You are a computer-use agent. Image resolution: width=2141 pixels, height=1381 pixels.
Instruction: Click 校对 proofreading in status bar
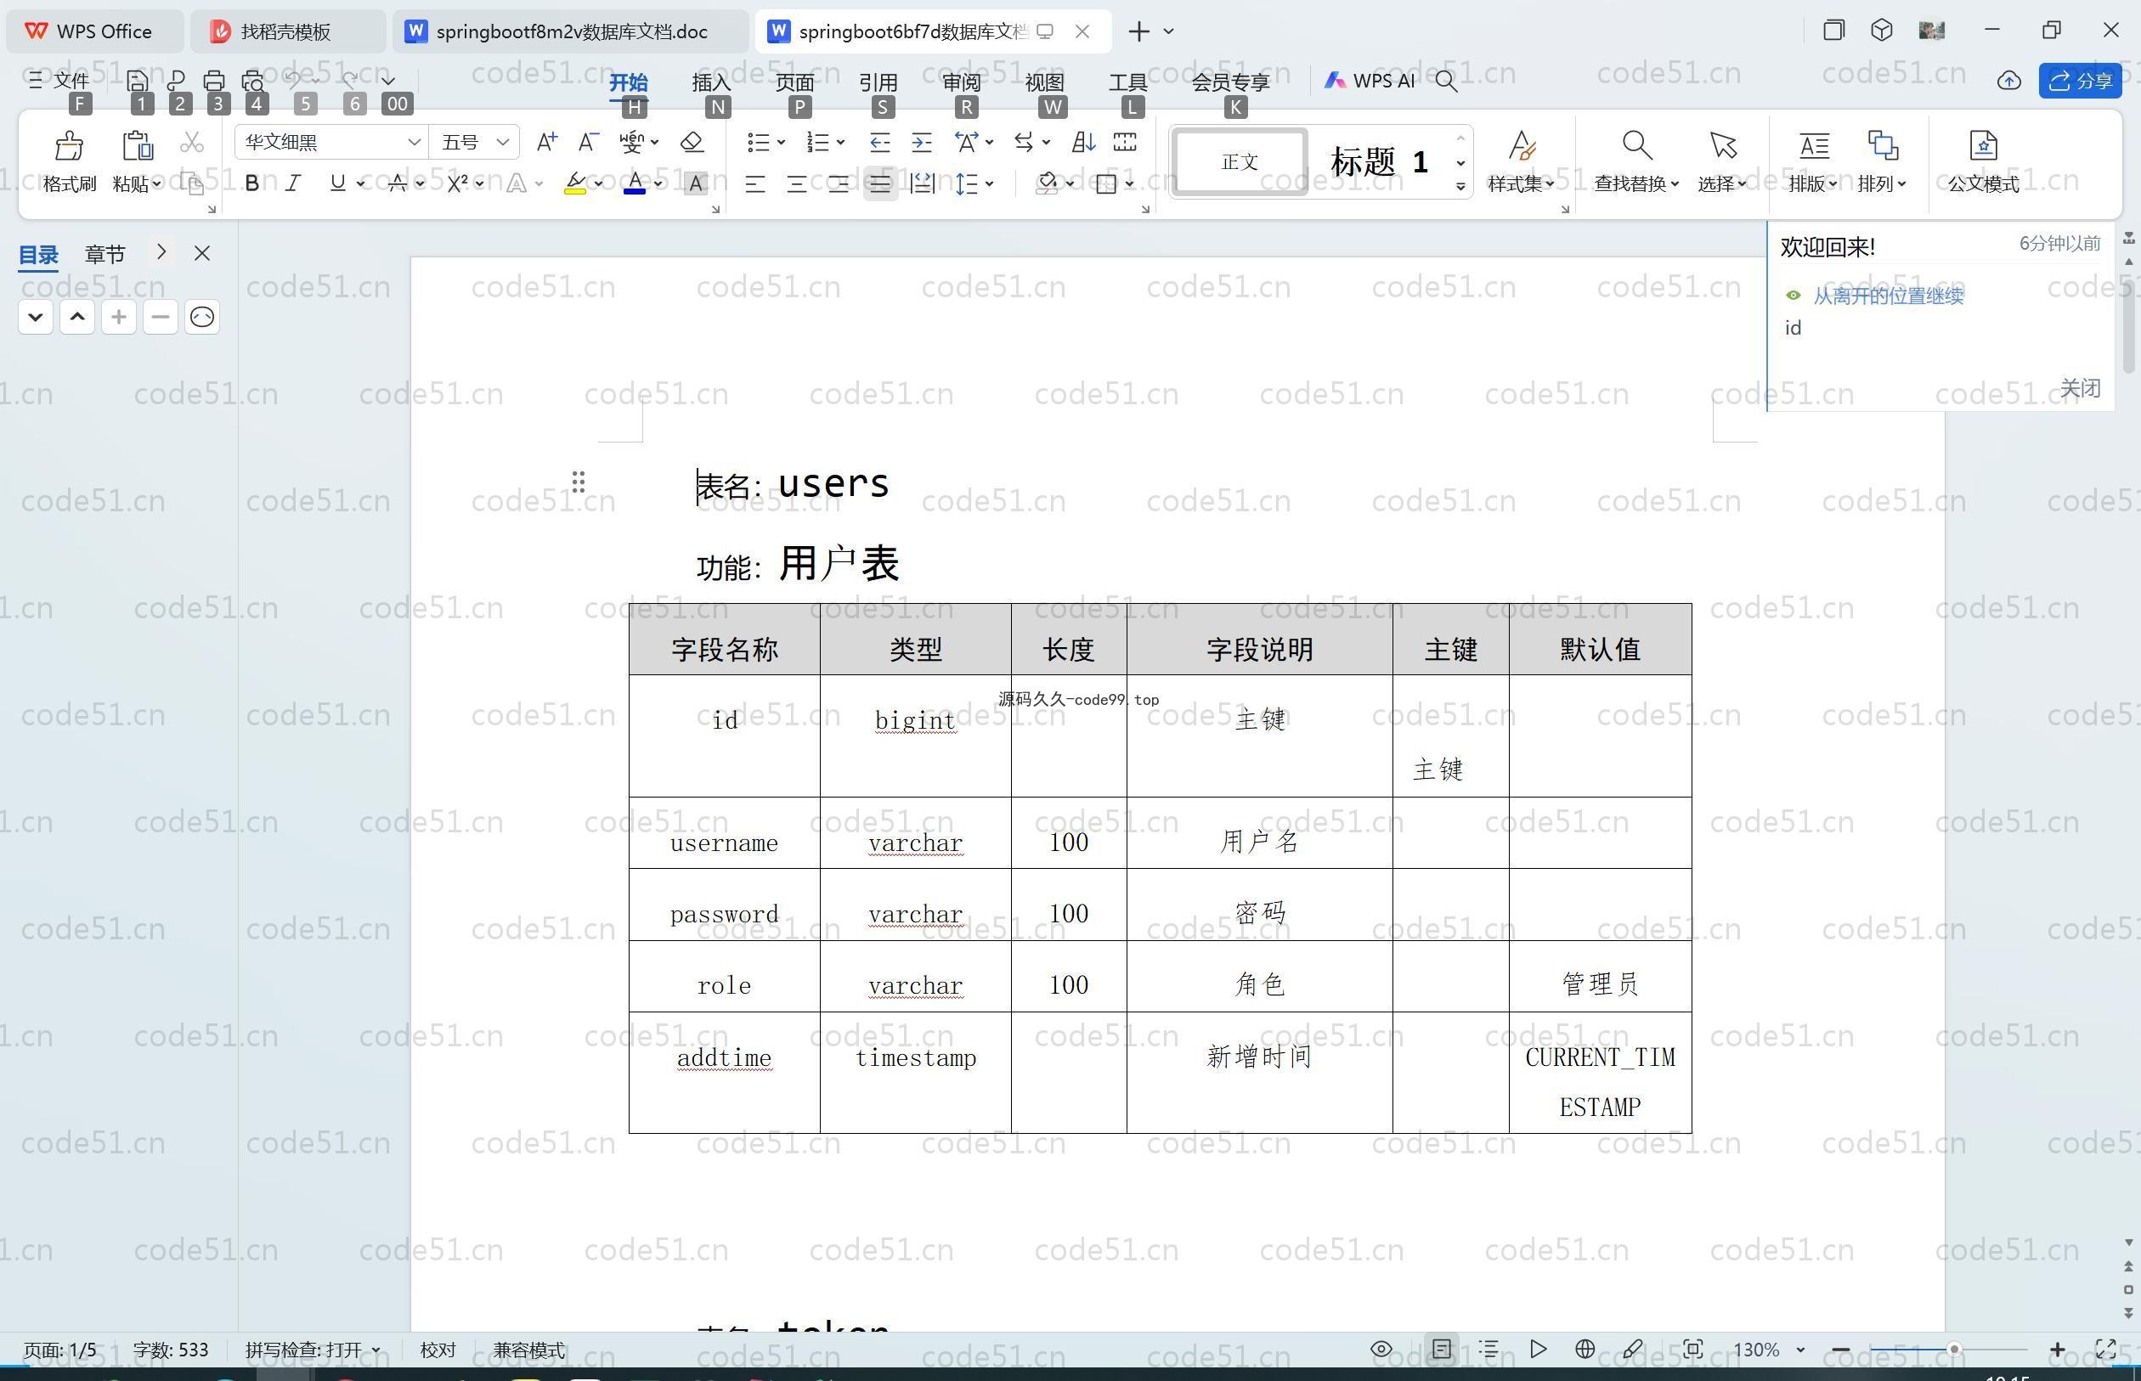pos(438,1350)
